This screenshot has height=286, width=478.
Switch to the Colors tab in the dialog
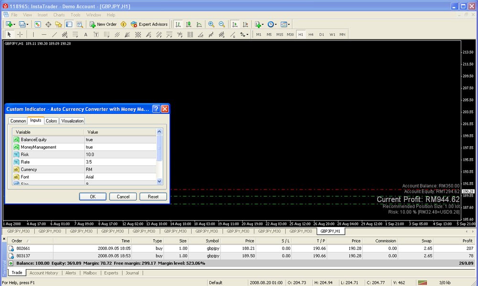tap(51, 121)
